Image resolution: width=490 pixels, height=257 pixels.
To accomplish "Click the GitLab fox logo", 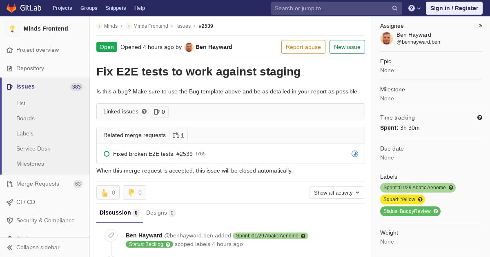I will (11, 8).
